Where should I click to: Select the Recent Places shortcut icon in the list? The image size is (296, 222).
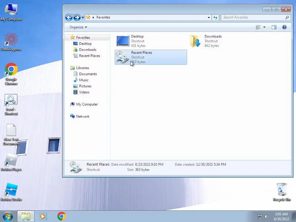(x=122, y=57)
